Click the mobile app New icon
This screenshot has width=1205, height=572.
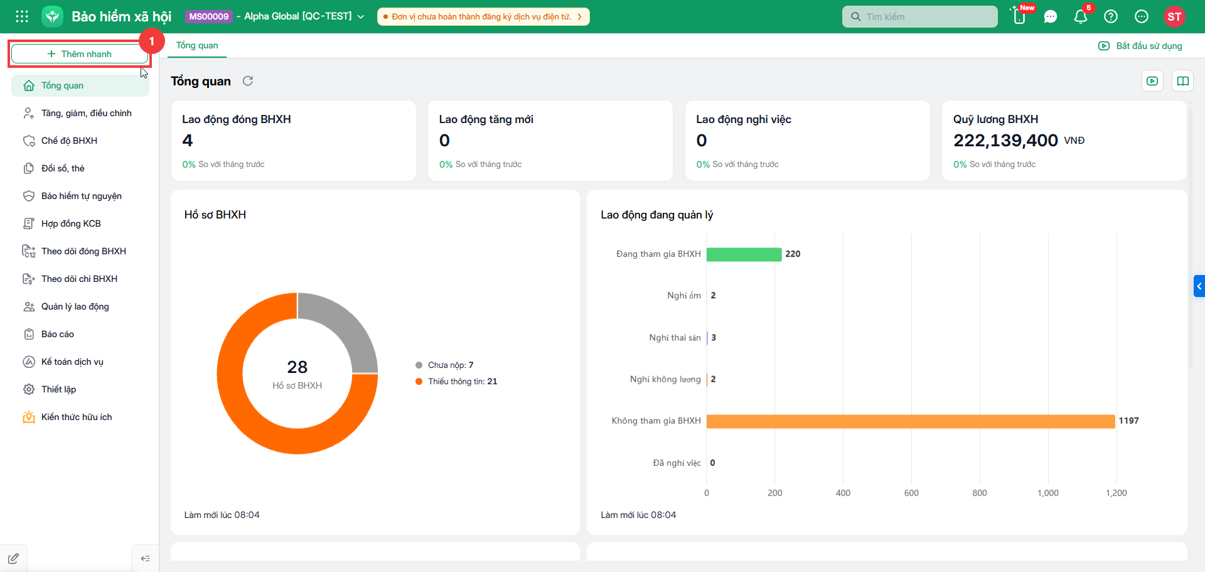1020,16
